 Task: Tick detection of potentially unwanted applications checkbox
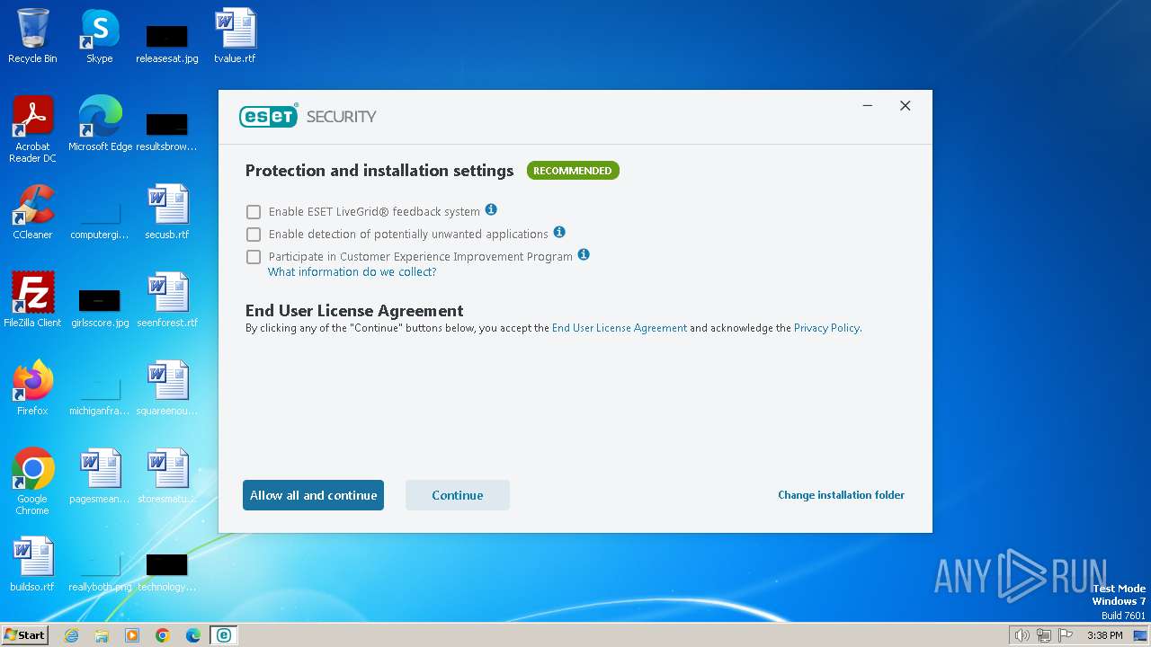tap(254, 235)
